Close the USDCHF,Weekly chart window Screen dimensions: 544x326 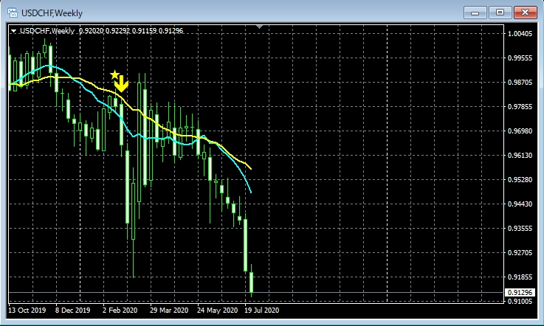click(x=524, y=12)
